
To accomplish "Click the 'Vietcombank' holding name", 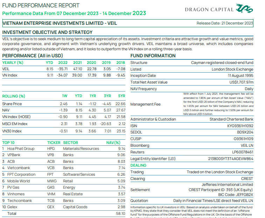I will coord(19,168).
